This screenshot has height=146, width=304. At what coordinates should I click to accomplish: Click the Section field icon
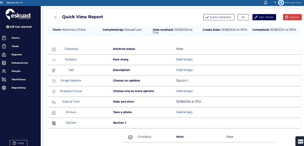click(x=54, y=123)
